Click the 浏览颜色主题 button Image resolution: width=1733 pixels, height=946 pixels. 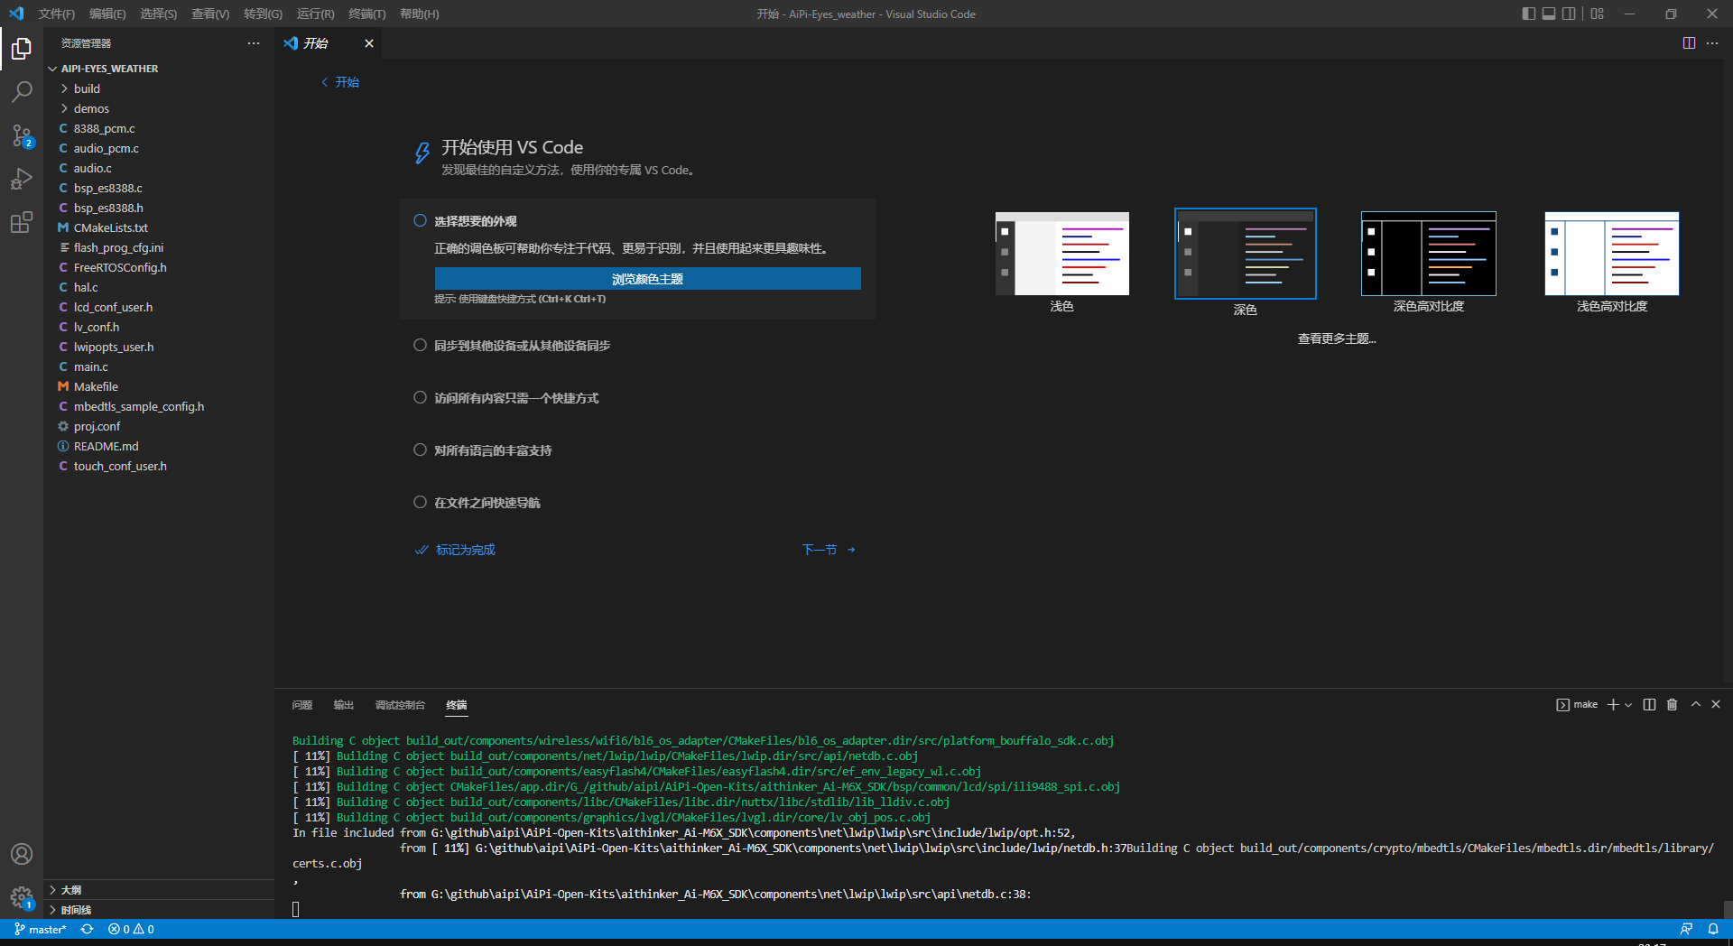(647, 279)
